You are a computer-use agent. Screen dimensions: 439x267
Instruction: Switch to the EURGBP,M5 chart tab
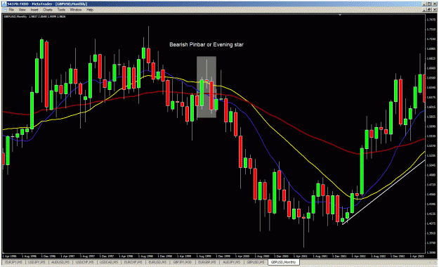(207, 262)
